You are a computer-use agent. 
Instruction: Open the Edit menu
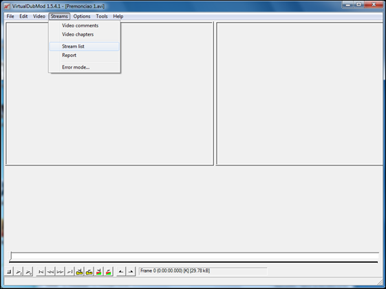point(23,16)
